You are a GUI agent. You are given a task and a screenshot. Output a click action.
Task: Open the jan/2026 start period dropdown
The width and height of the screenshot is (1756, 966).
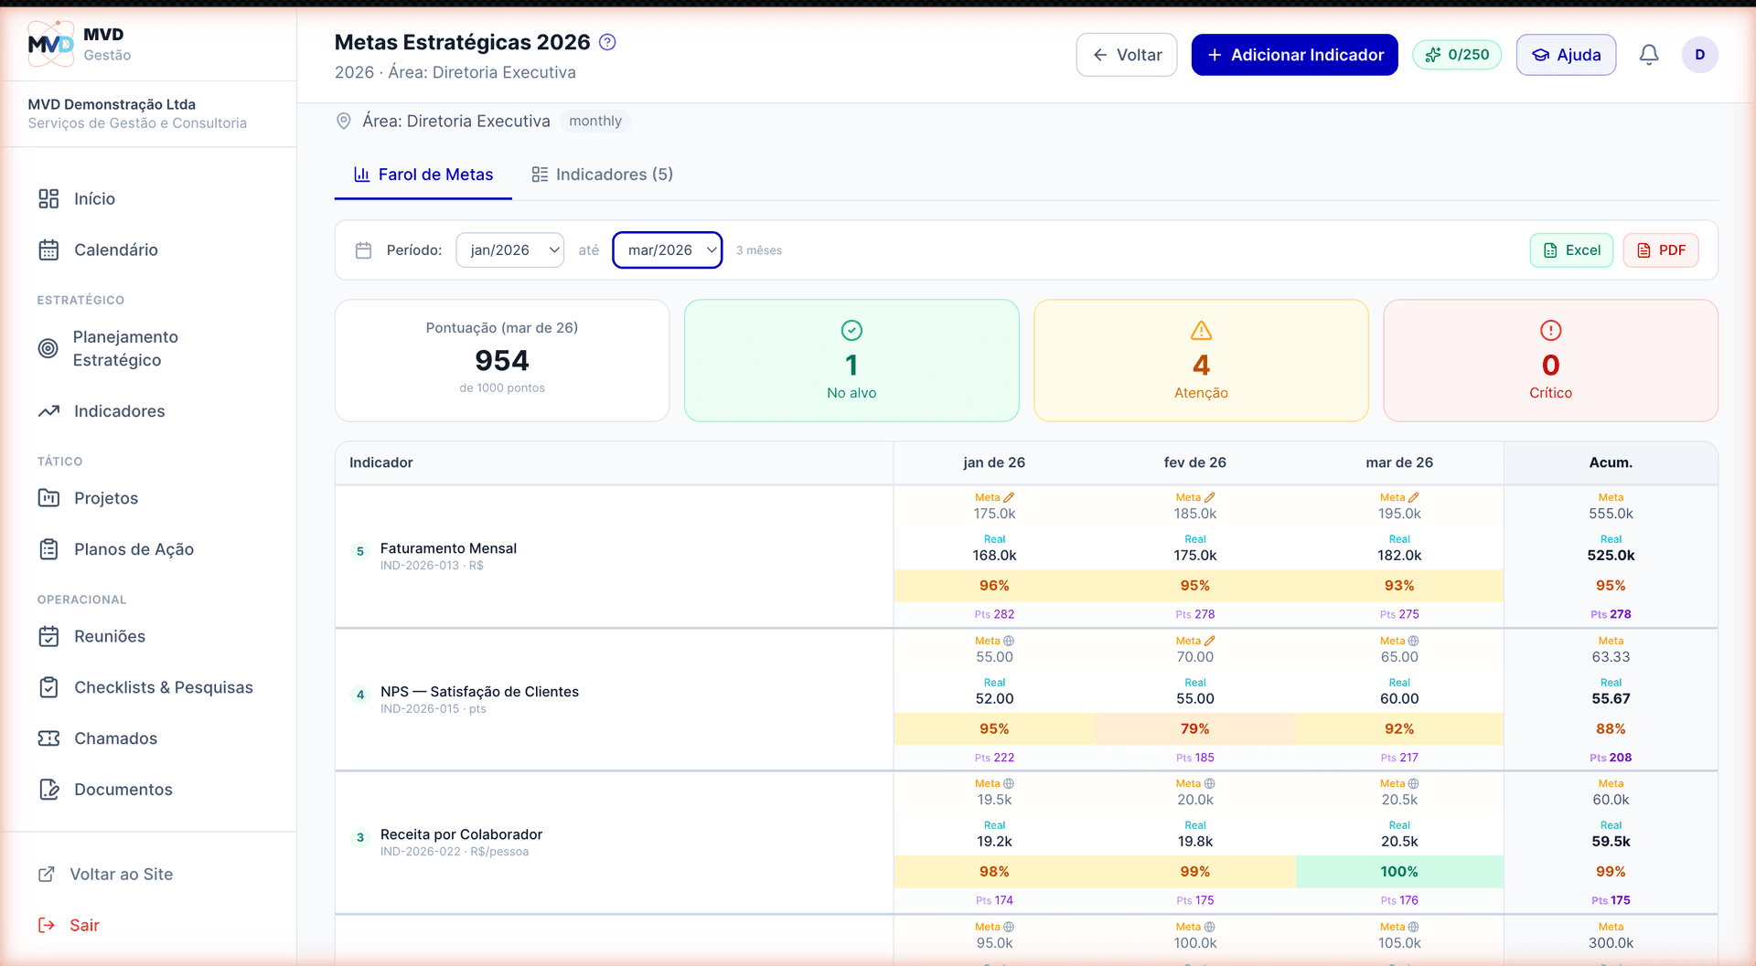[x=510, y=250]
